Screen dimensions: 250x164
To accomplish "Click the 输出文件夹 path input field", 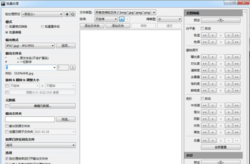I will (x=30, y=119).
